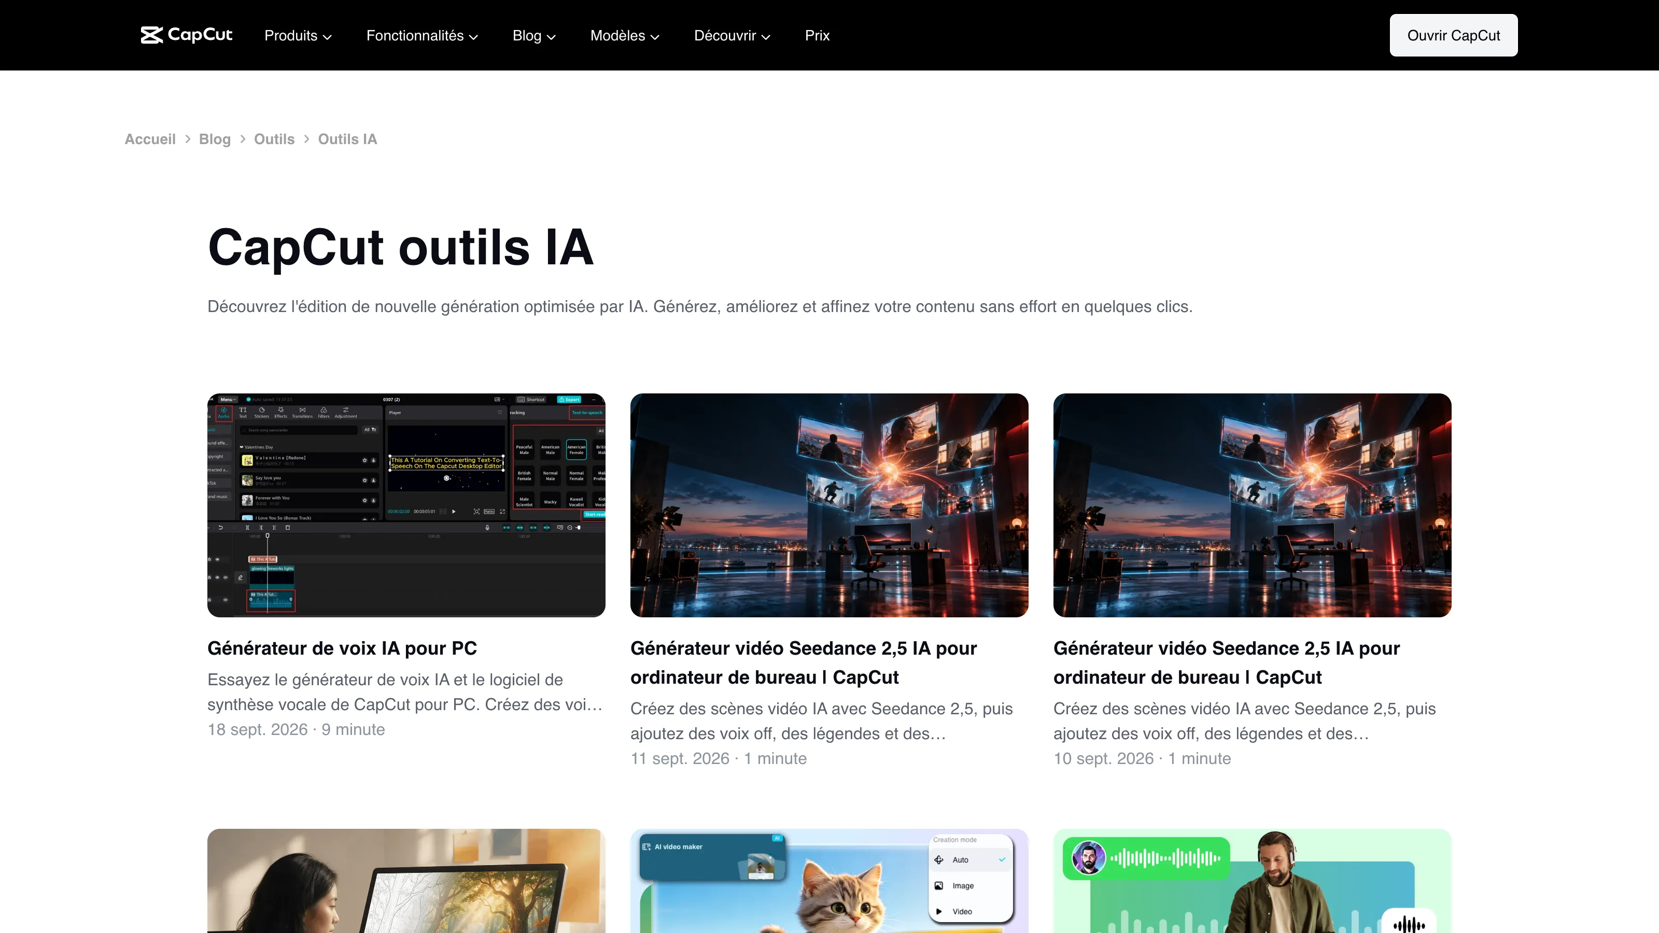1659x933 pixels.
Task: Expand the Blog menu in header
Action: coord(534,35)
